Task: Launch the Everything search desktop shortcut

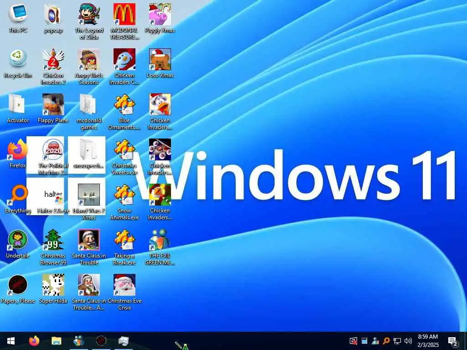Action: [18, 195]
